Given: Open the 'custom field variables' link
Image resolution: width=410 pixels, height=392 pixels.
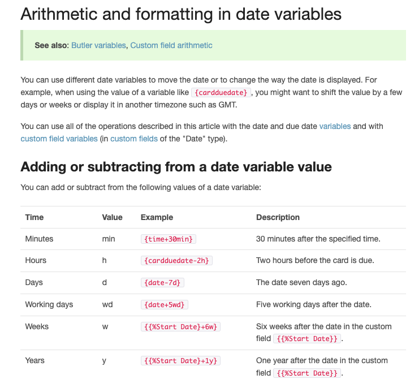Looking at the screenshot, I should click(59, 139).
